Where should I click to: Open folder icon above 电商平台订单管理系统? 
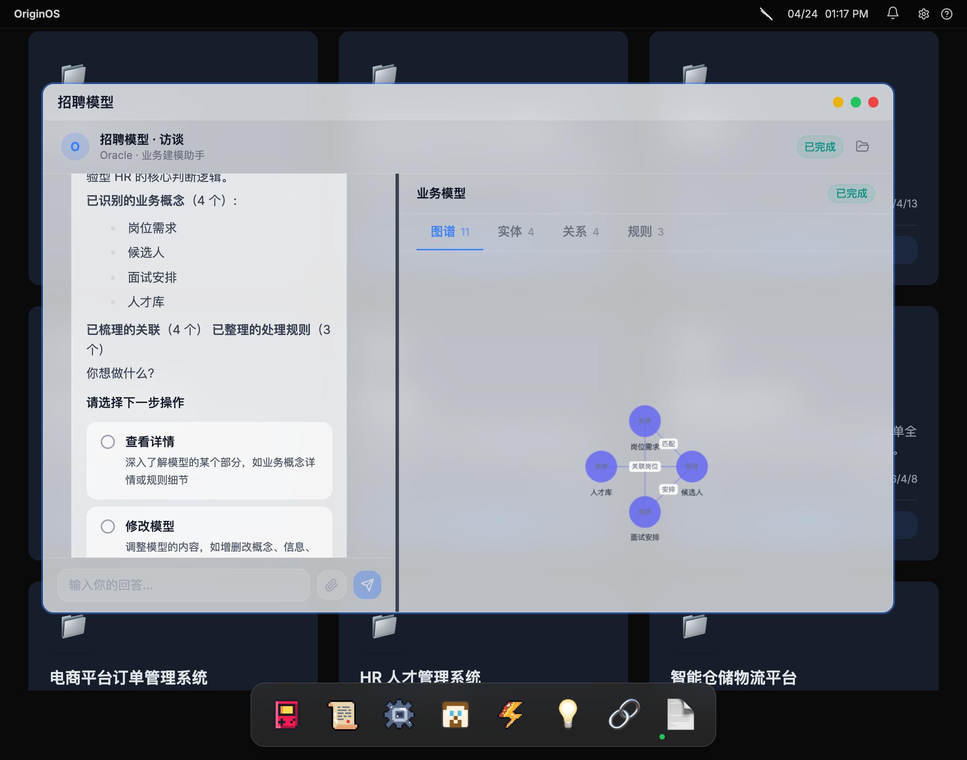click(74, 626)
